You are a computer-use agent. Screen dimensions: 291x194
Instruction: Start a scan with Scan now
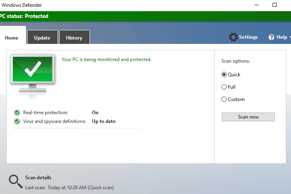248,117
